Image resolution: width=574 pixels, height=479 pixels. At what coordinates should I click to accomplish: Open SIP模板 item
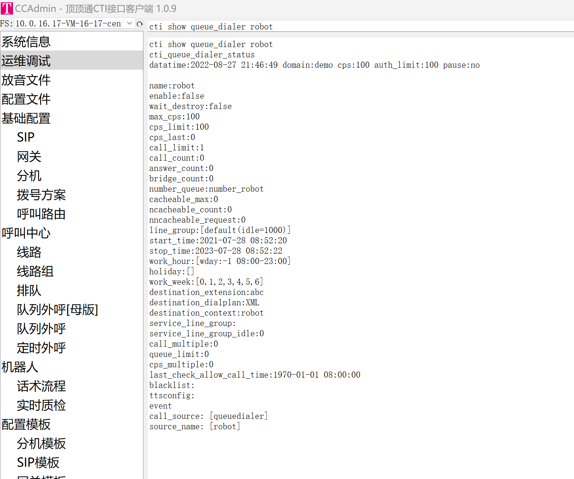click(x=38, y=463)
